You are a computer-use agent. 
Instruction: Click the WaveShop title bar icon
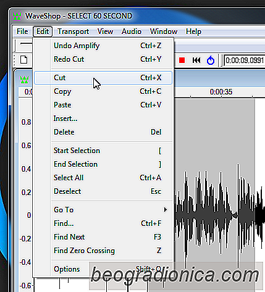[17, 16]
